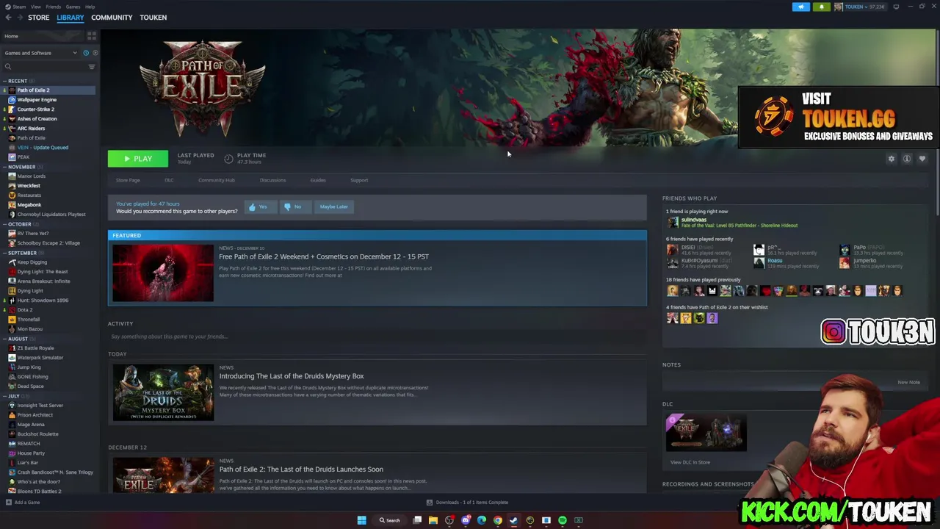This screenshot has height=529, width=940.
Task: Open Discord from taskbar
Action: pyautogui.click(x=466, y=520)
